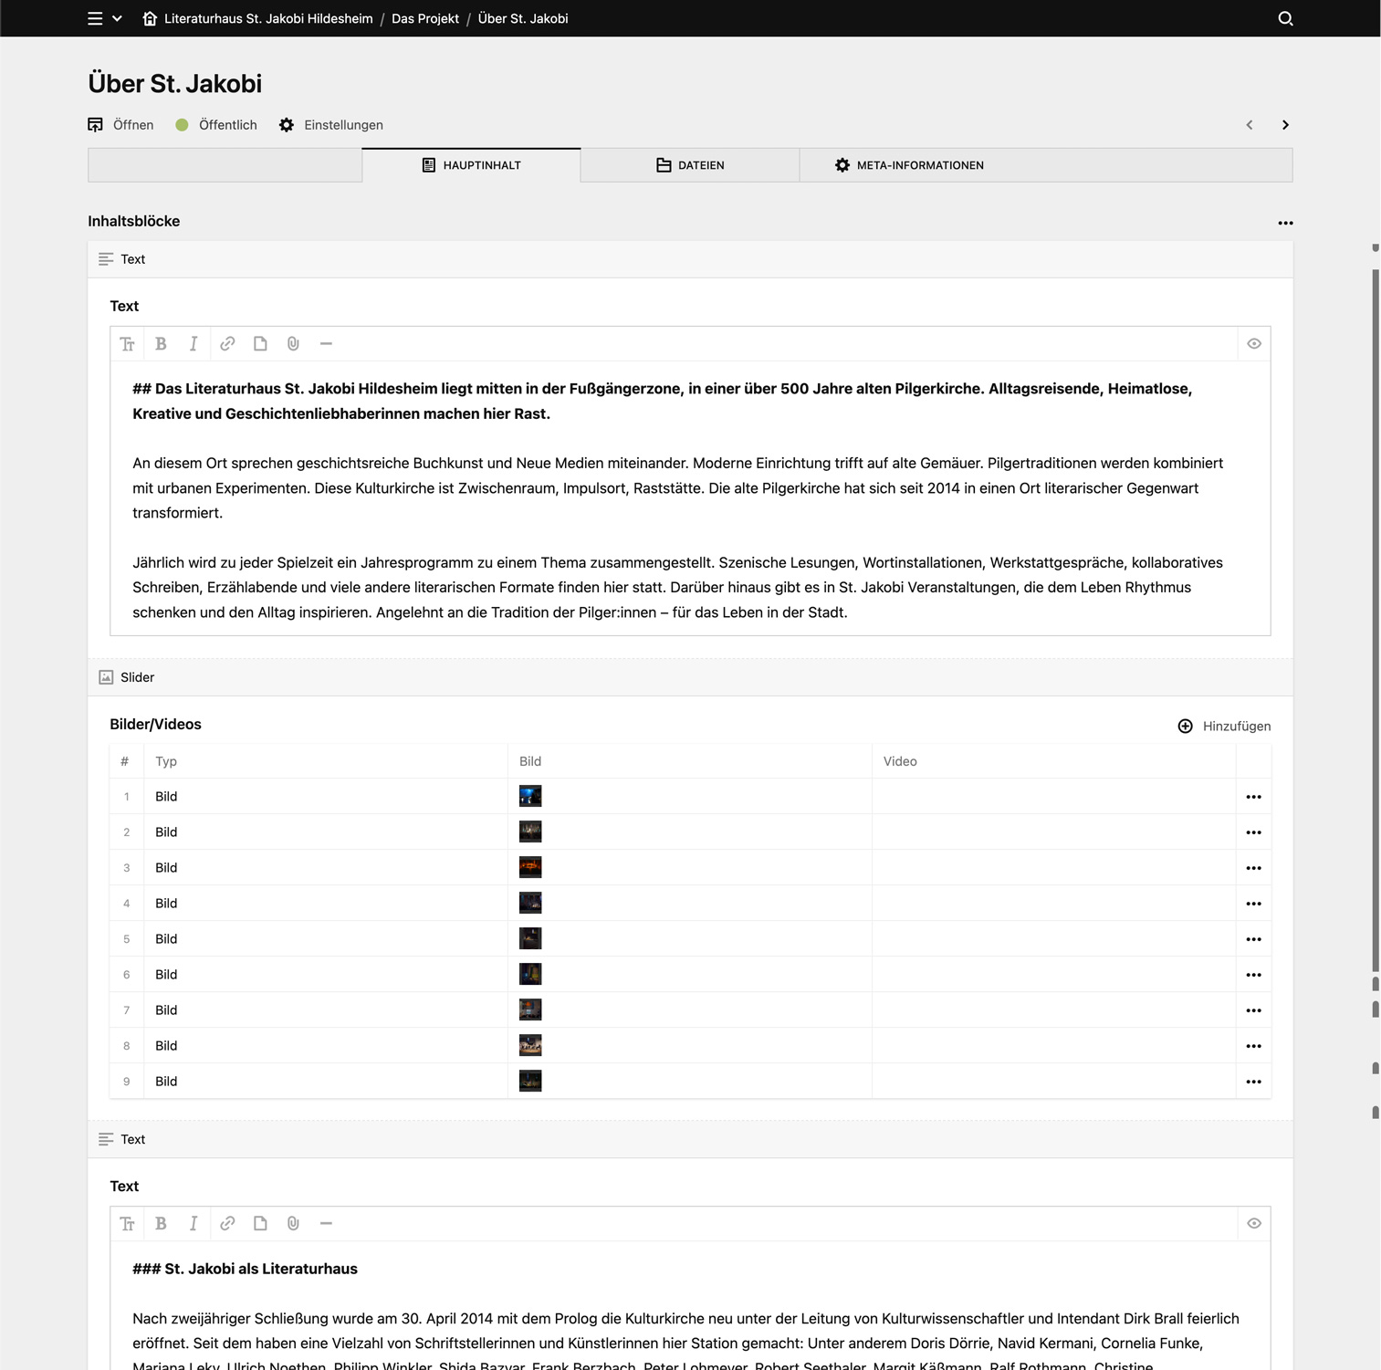Collapse the Slider block header

pyautogui.click(x=690, y=677)
